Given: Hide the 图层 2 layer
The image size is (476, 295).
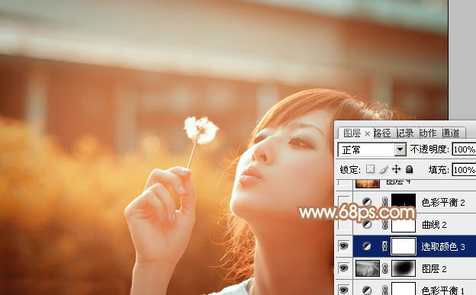Looking at the screenshot, I should click(343, 268).
